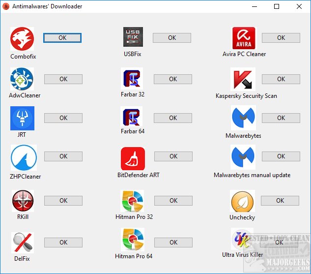
Task: Click OK beside Hitman Pro 64
Action: coord(173,243)
